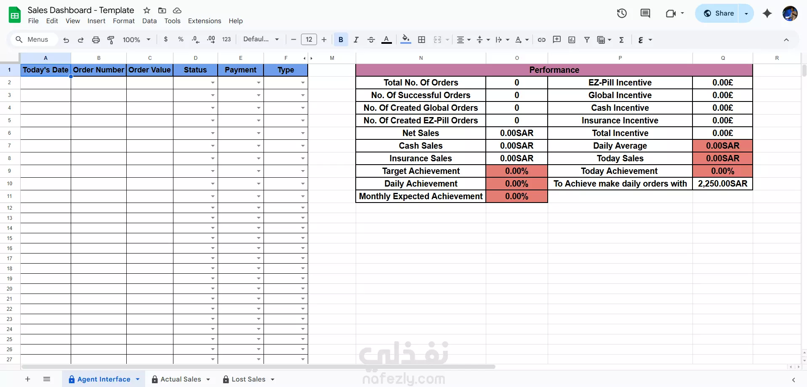Insert link icon
807x387 pixels.
(542, 40)
